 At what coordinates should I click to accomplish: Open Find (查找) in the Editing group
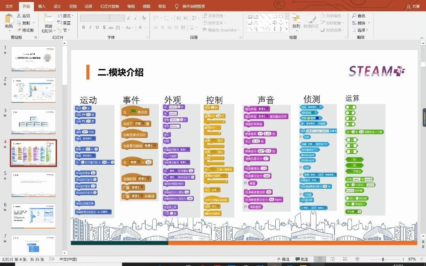click(x=360, y=15)
